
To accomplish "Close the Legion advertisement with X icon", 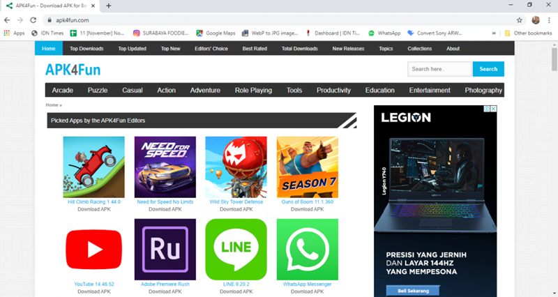I will (493, 109).
